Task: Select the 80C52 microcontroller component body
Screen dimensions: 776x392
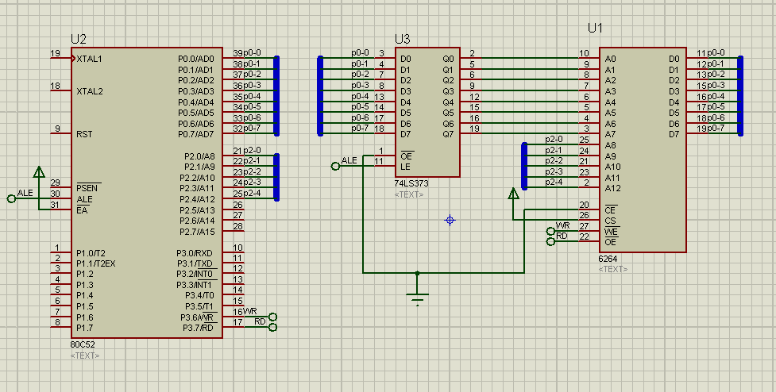Action: click(x=151, y=190)
